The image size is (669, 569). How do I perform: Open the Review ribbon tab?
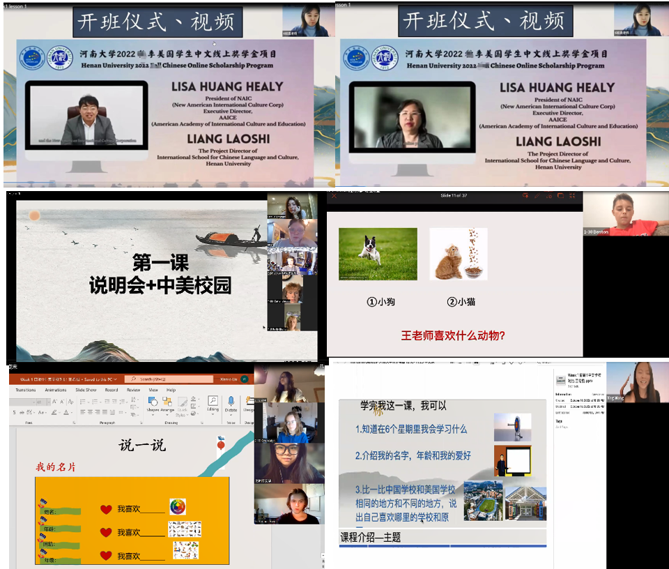coord(133,390)
